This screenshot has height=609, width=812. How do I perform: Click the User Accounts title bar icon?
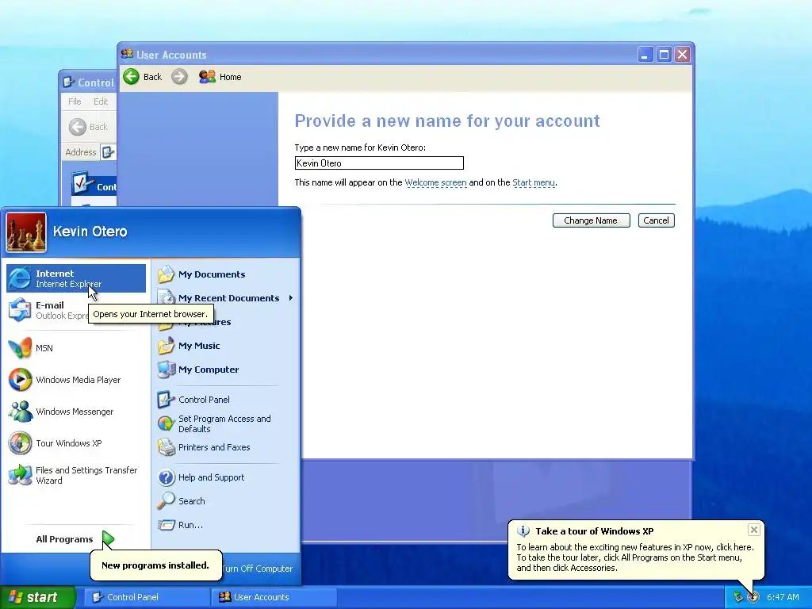[x=127, y=54]
